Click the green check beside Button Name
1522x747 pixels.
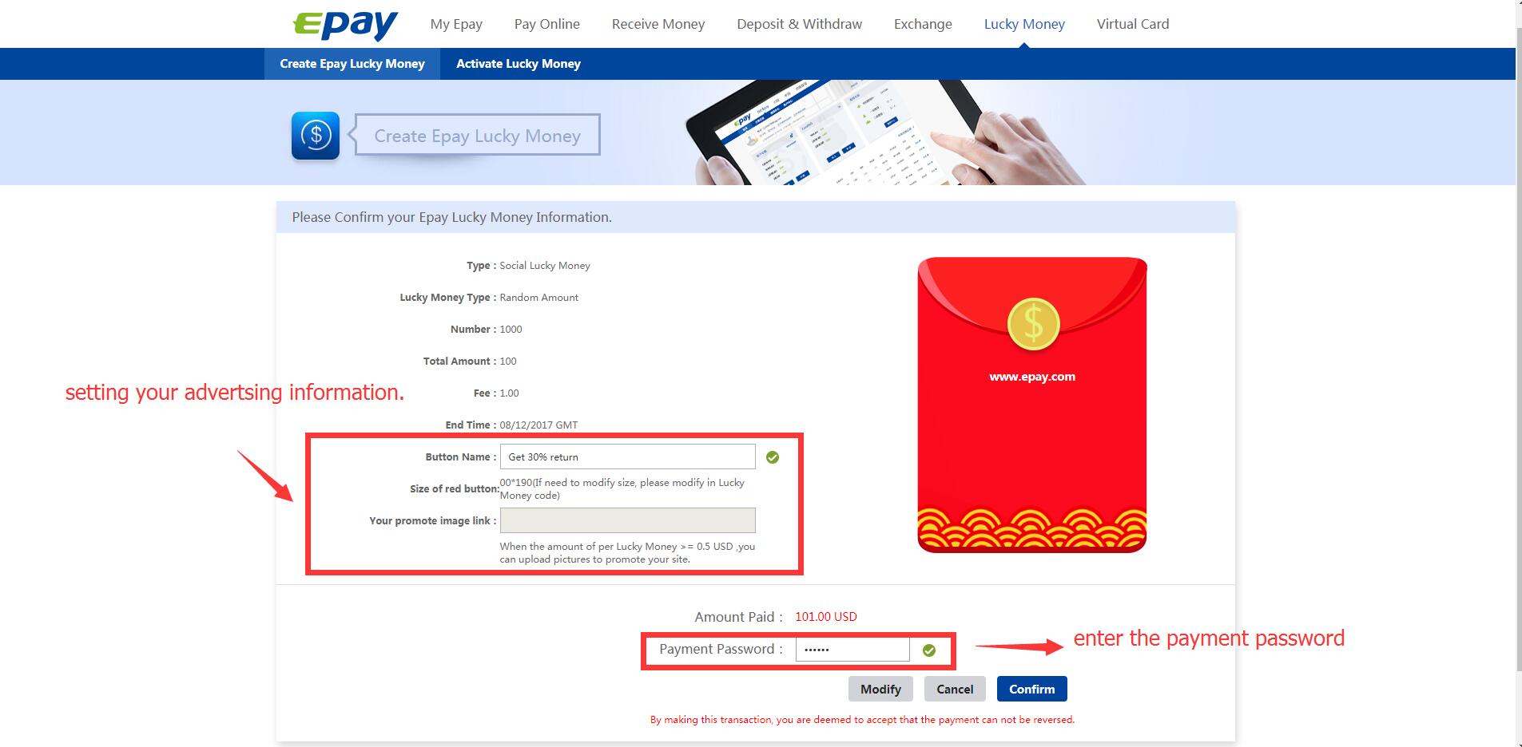click(772, 457)
